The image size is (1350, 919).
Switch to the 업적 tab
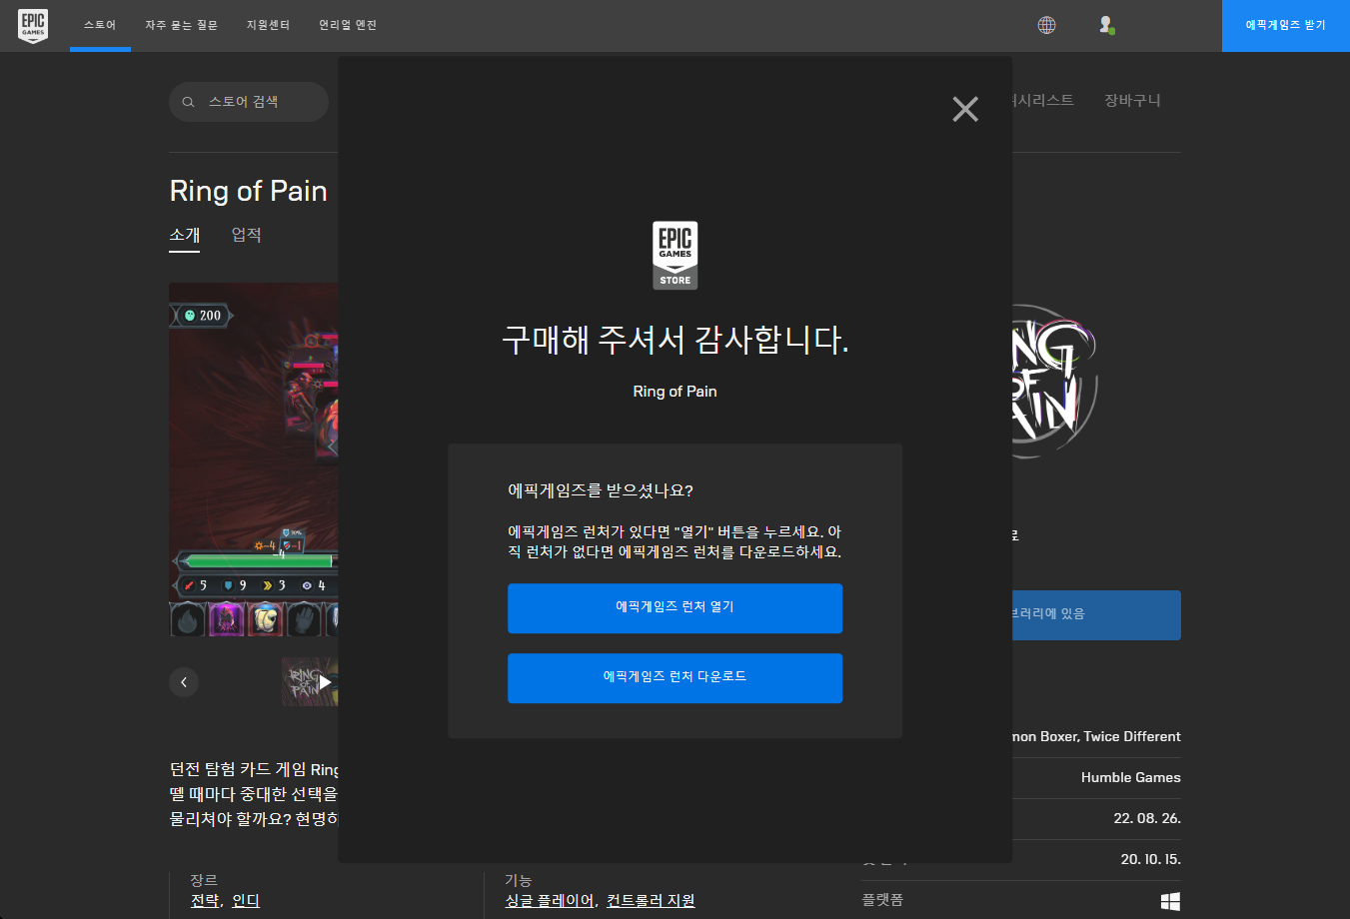[x=247, y=235]
